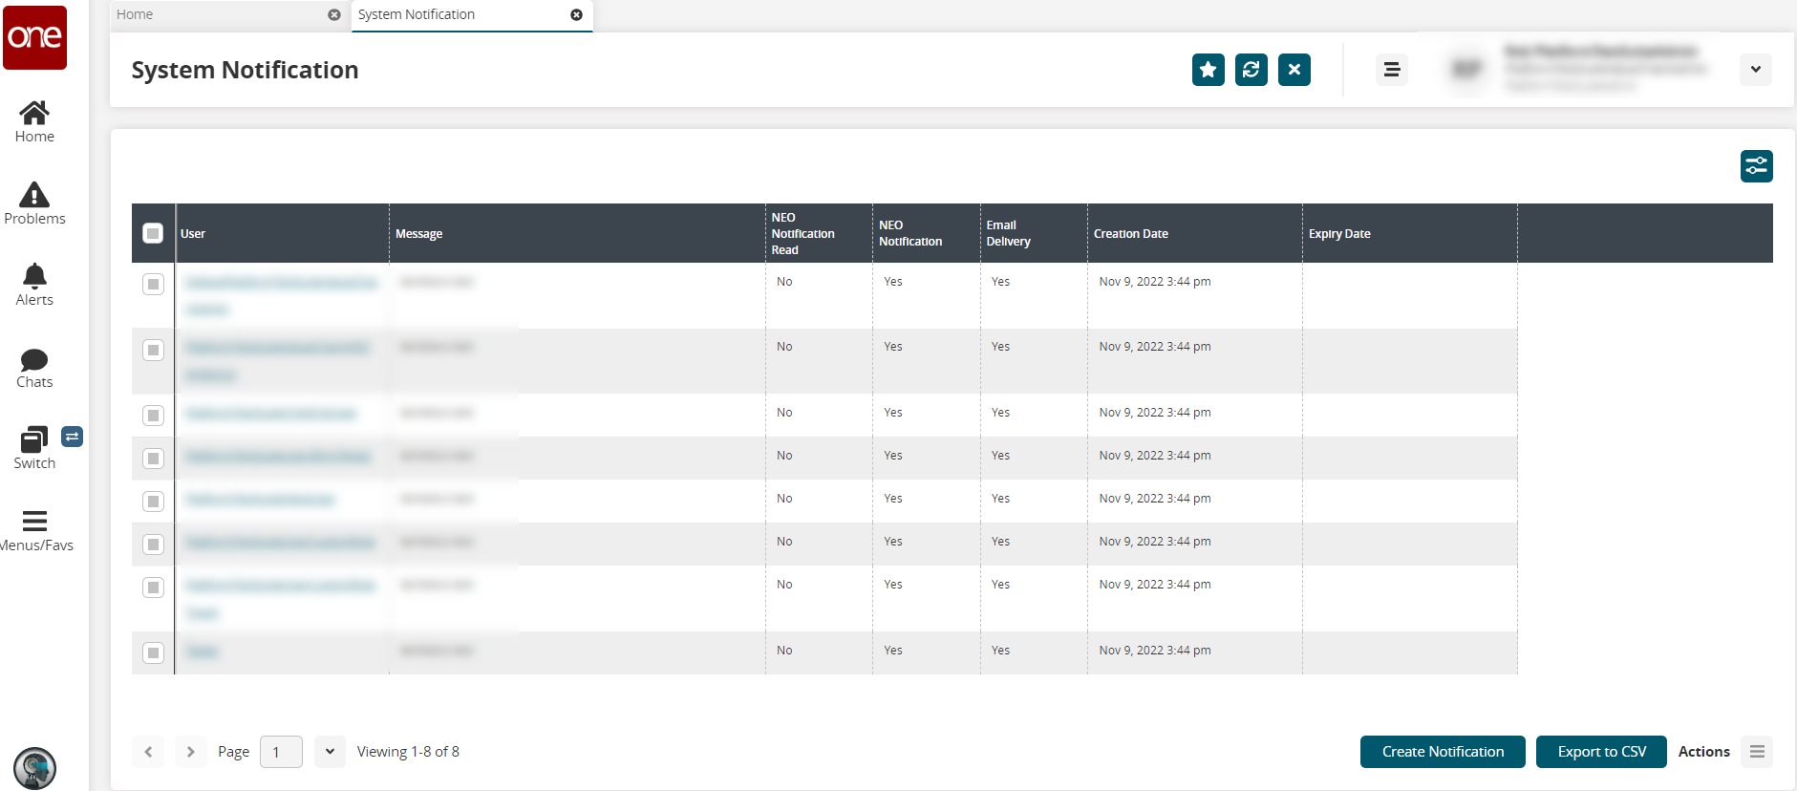Click the ONE logo icon
The image size is (1797, 791).
[x=34, y=37]
